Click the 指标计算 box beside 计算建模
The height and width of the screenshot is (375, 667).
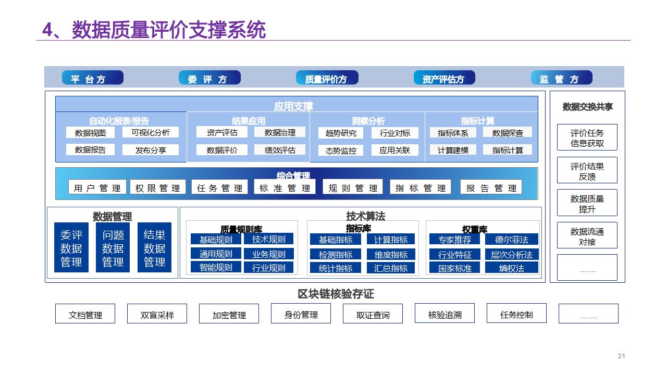click(x=508, y=150)
